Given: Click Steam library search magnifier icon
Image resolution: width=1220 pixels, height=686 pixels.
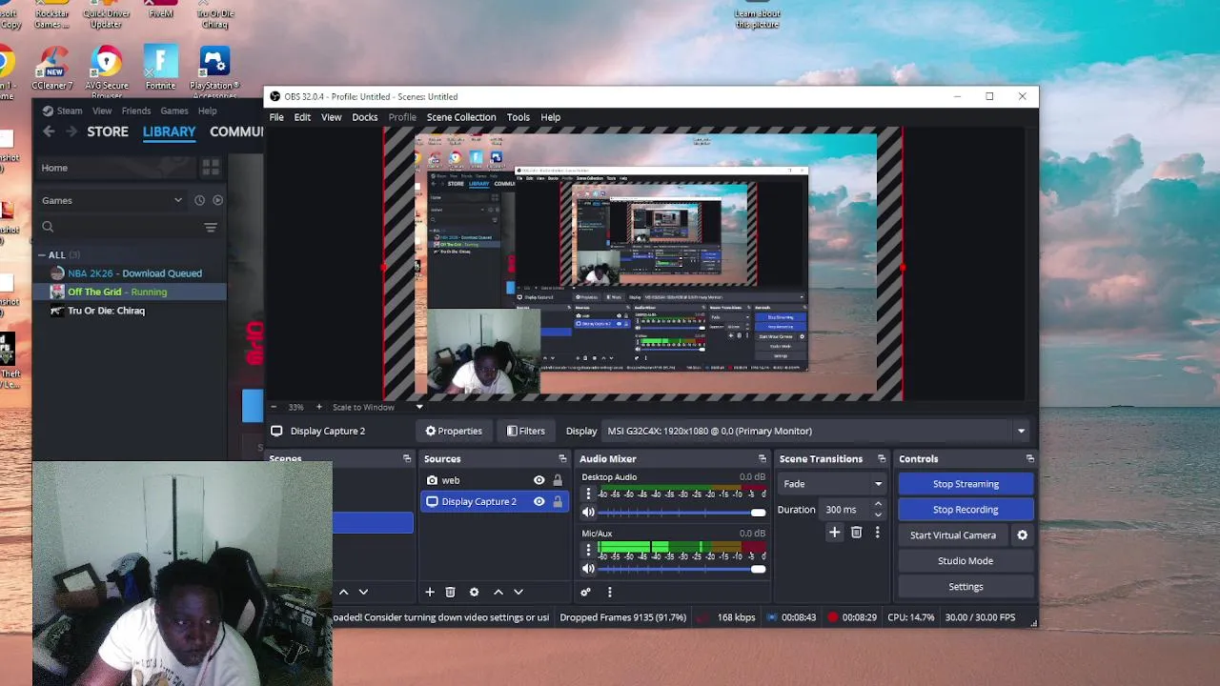Looking at the screenshot, I should pyautogui.click(x=48, y=227).
